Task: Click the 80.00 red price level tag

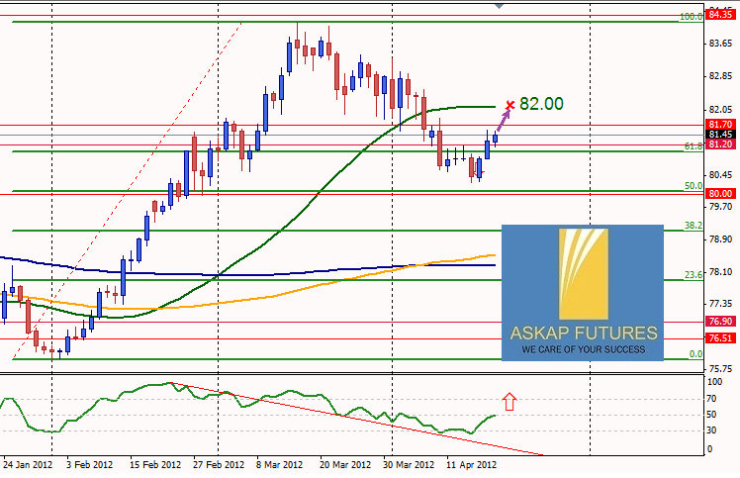Action: (720, 194)
